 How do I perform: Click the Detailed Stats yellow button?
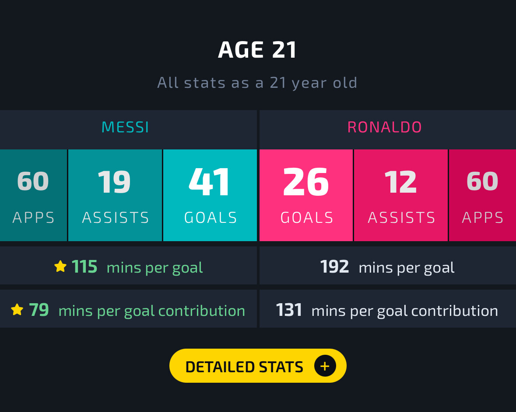pos(258,366)
